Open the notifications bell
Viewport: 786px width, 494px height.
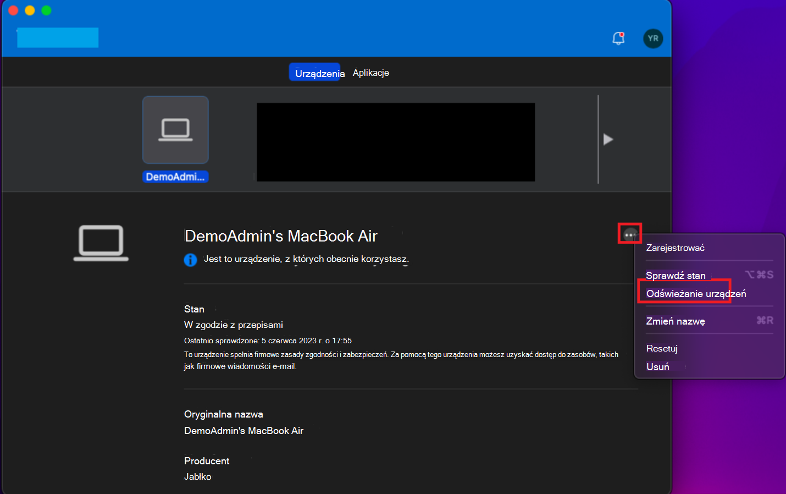click(618, 38)
